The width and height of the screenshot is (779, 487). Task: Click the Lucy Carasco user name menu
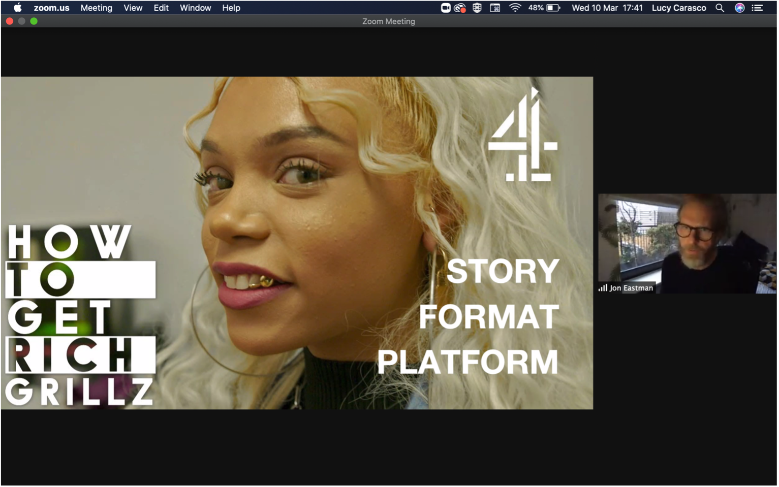point(678,8)
